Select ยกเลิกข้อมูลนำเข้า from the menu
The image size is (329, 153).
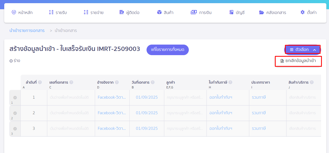(298, 61)
